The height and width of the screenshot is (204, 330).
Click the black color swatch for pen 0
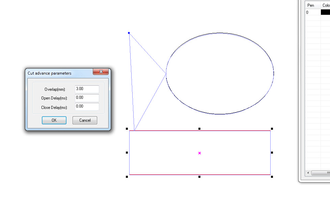325,12
